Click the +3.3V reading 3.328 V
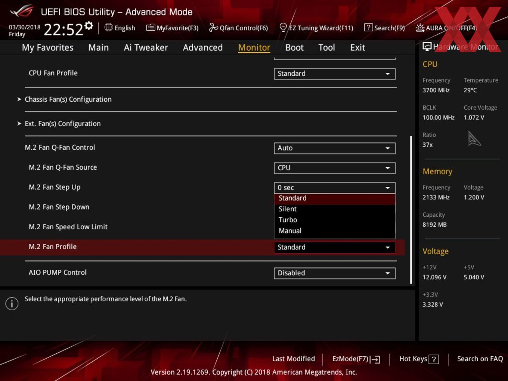The height and width of the screenshot is (381, 508). click(x=433, y=304)
